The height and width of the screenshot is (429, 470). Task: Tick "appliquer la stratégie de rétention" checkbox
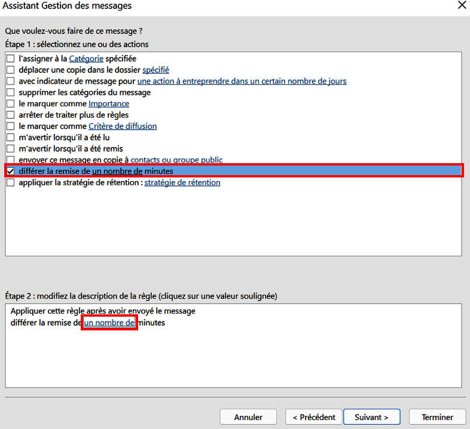click(x=11, y=182)
